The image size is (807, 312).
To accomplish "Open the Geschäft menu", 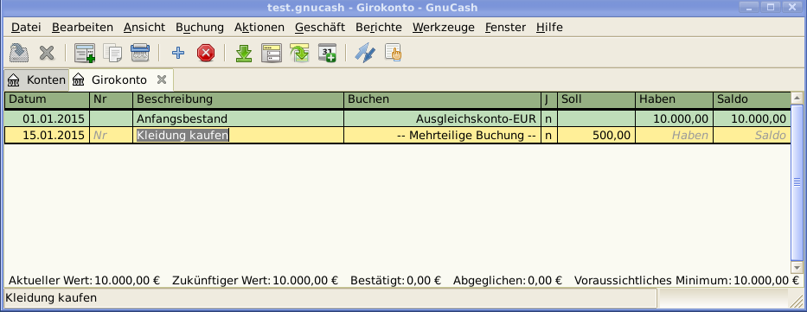I will (x=320, y=28).
